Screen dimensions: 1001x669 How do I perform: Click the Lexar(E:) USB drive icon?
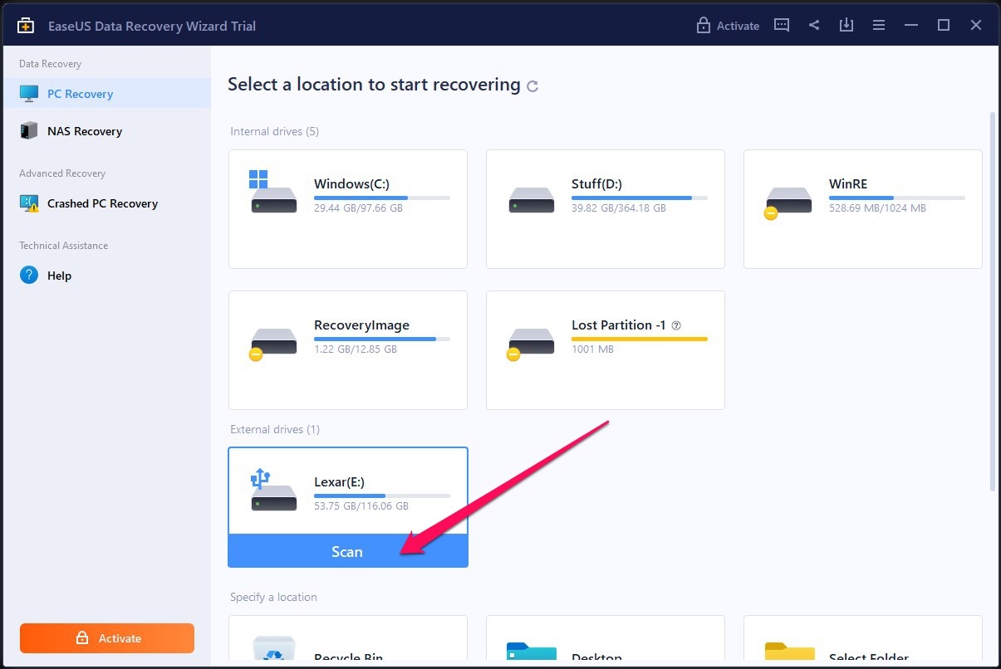click(x=273, y=490)
